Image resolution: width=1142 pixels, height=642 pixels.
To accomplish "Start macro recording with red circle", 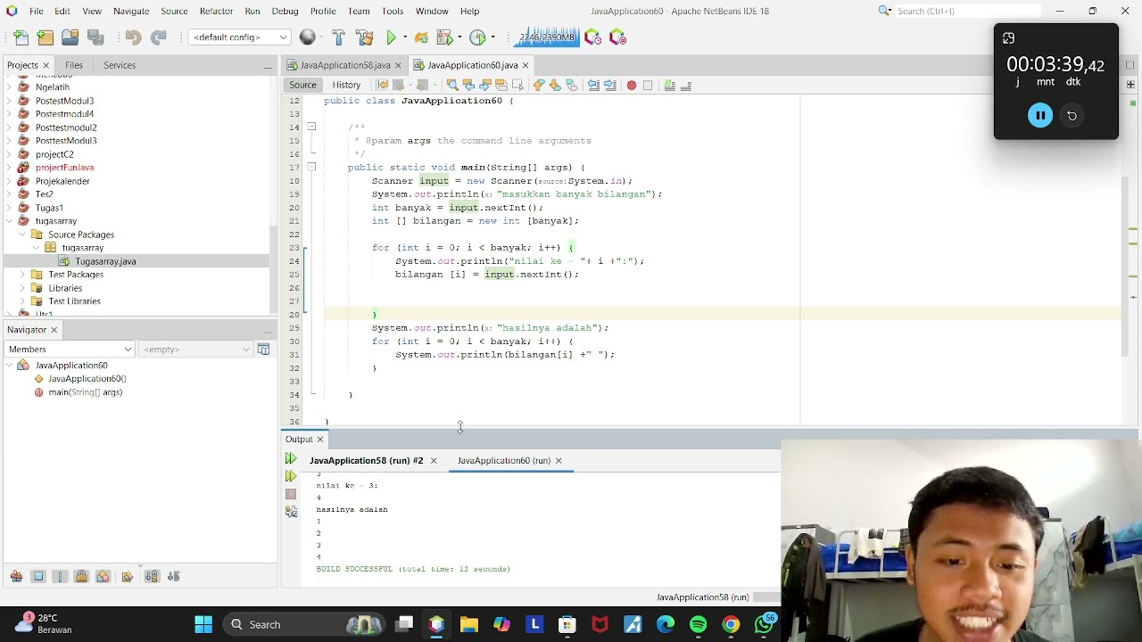I will pos(632,85).
